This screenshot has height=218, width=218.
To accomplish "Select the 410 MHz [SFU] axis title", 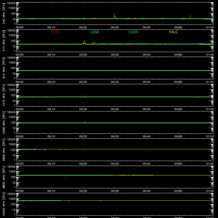I will pos(4,41).
